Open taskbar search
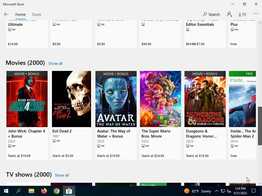This screenshot has width=262, height=196. pyautogui.click(x=18, y=191)
